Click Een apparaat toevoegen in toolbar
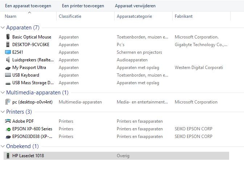This screenshot has width=244, height=175. 28,6
